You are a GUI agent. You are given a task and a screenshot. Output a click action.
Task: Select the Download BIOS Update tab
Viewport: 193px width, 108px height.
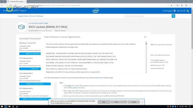(x=16, y=1)
